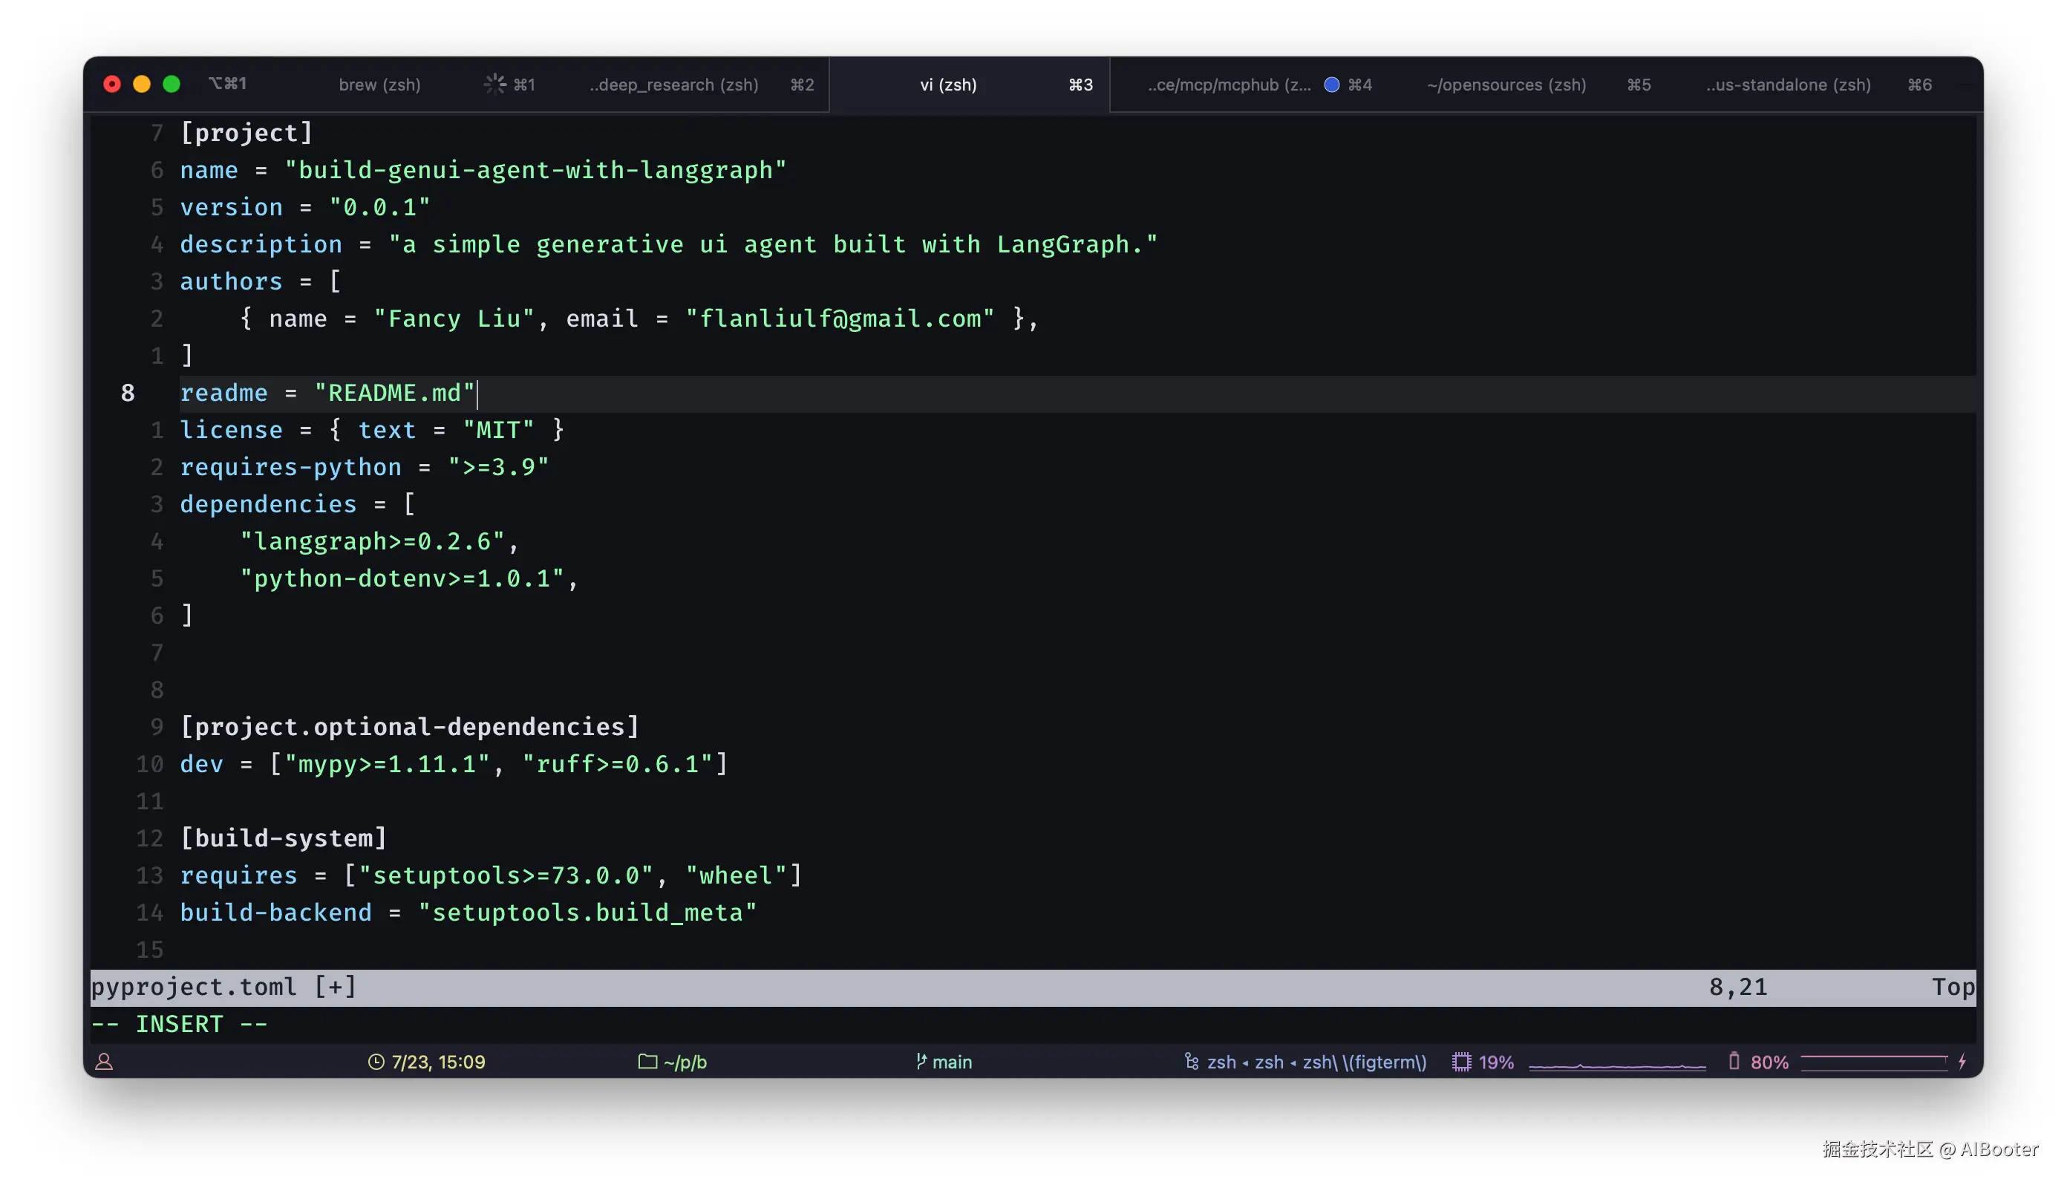Click the process tree icon before zsh
The height and width of the screenshot is (1188, 2067).
(x=1192, y=1062)
